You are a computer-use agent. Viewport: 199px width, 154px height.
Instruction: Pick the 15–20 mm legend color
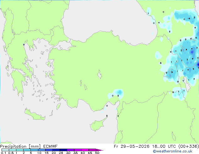(49, 150)
